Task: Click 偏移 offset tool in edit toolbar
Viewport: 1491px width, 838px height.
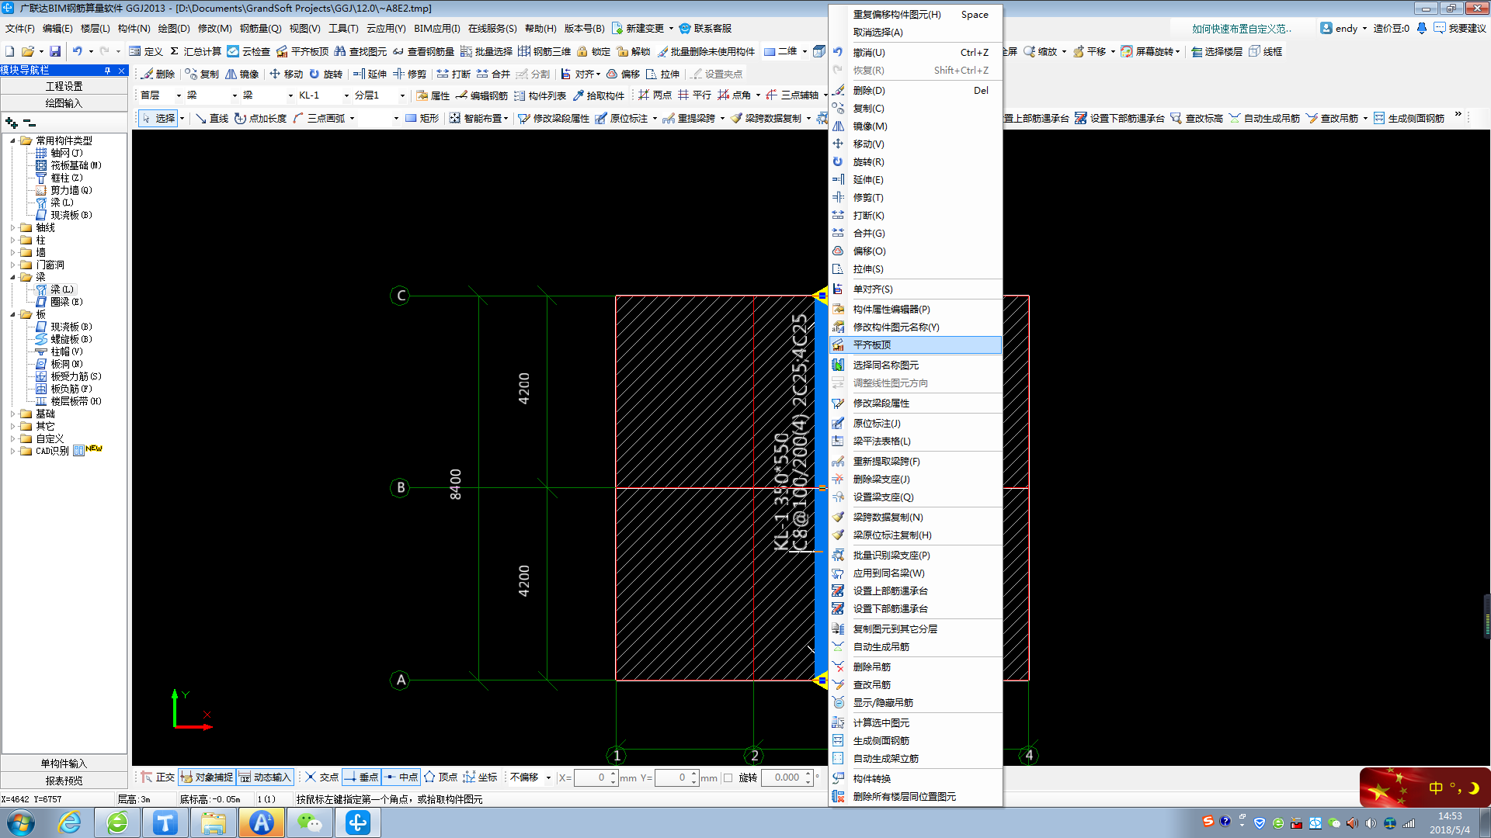Action: tap(623, 74)
